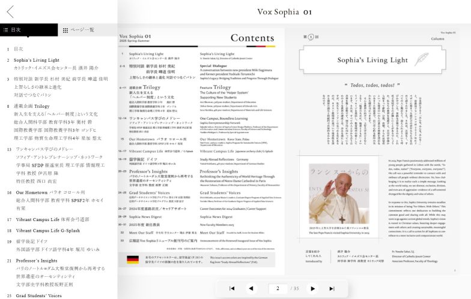Jump to the first page
The image size is (471, 299).
pyautogui.click(x=232, y=288)
